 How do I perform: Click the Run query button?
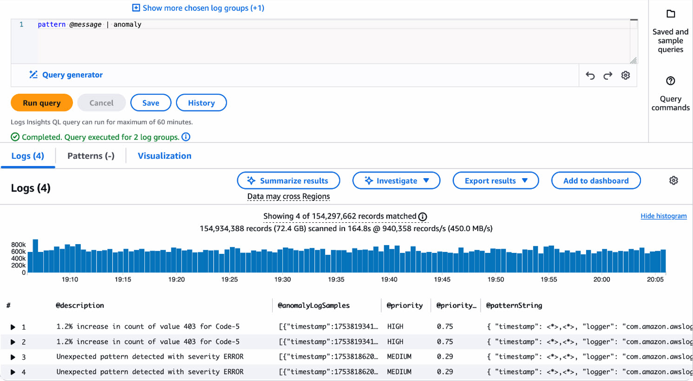(42, 103)
